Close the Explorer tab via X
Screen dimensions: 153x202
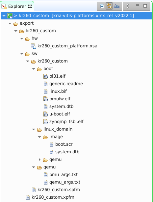pos(30,6)
